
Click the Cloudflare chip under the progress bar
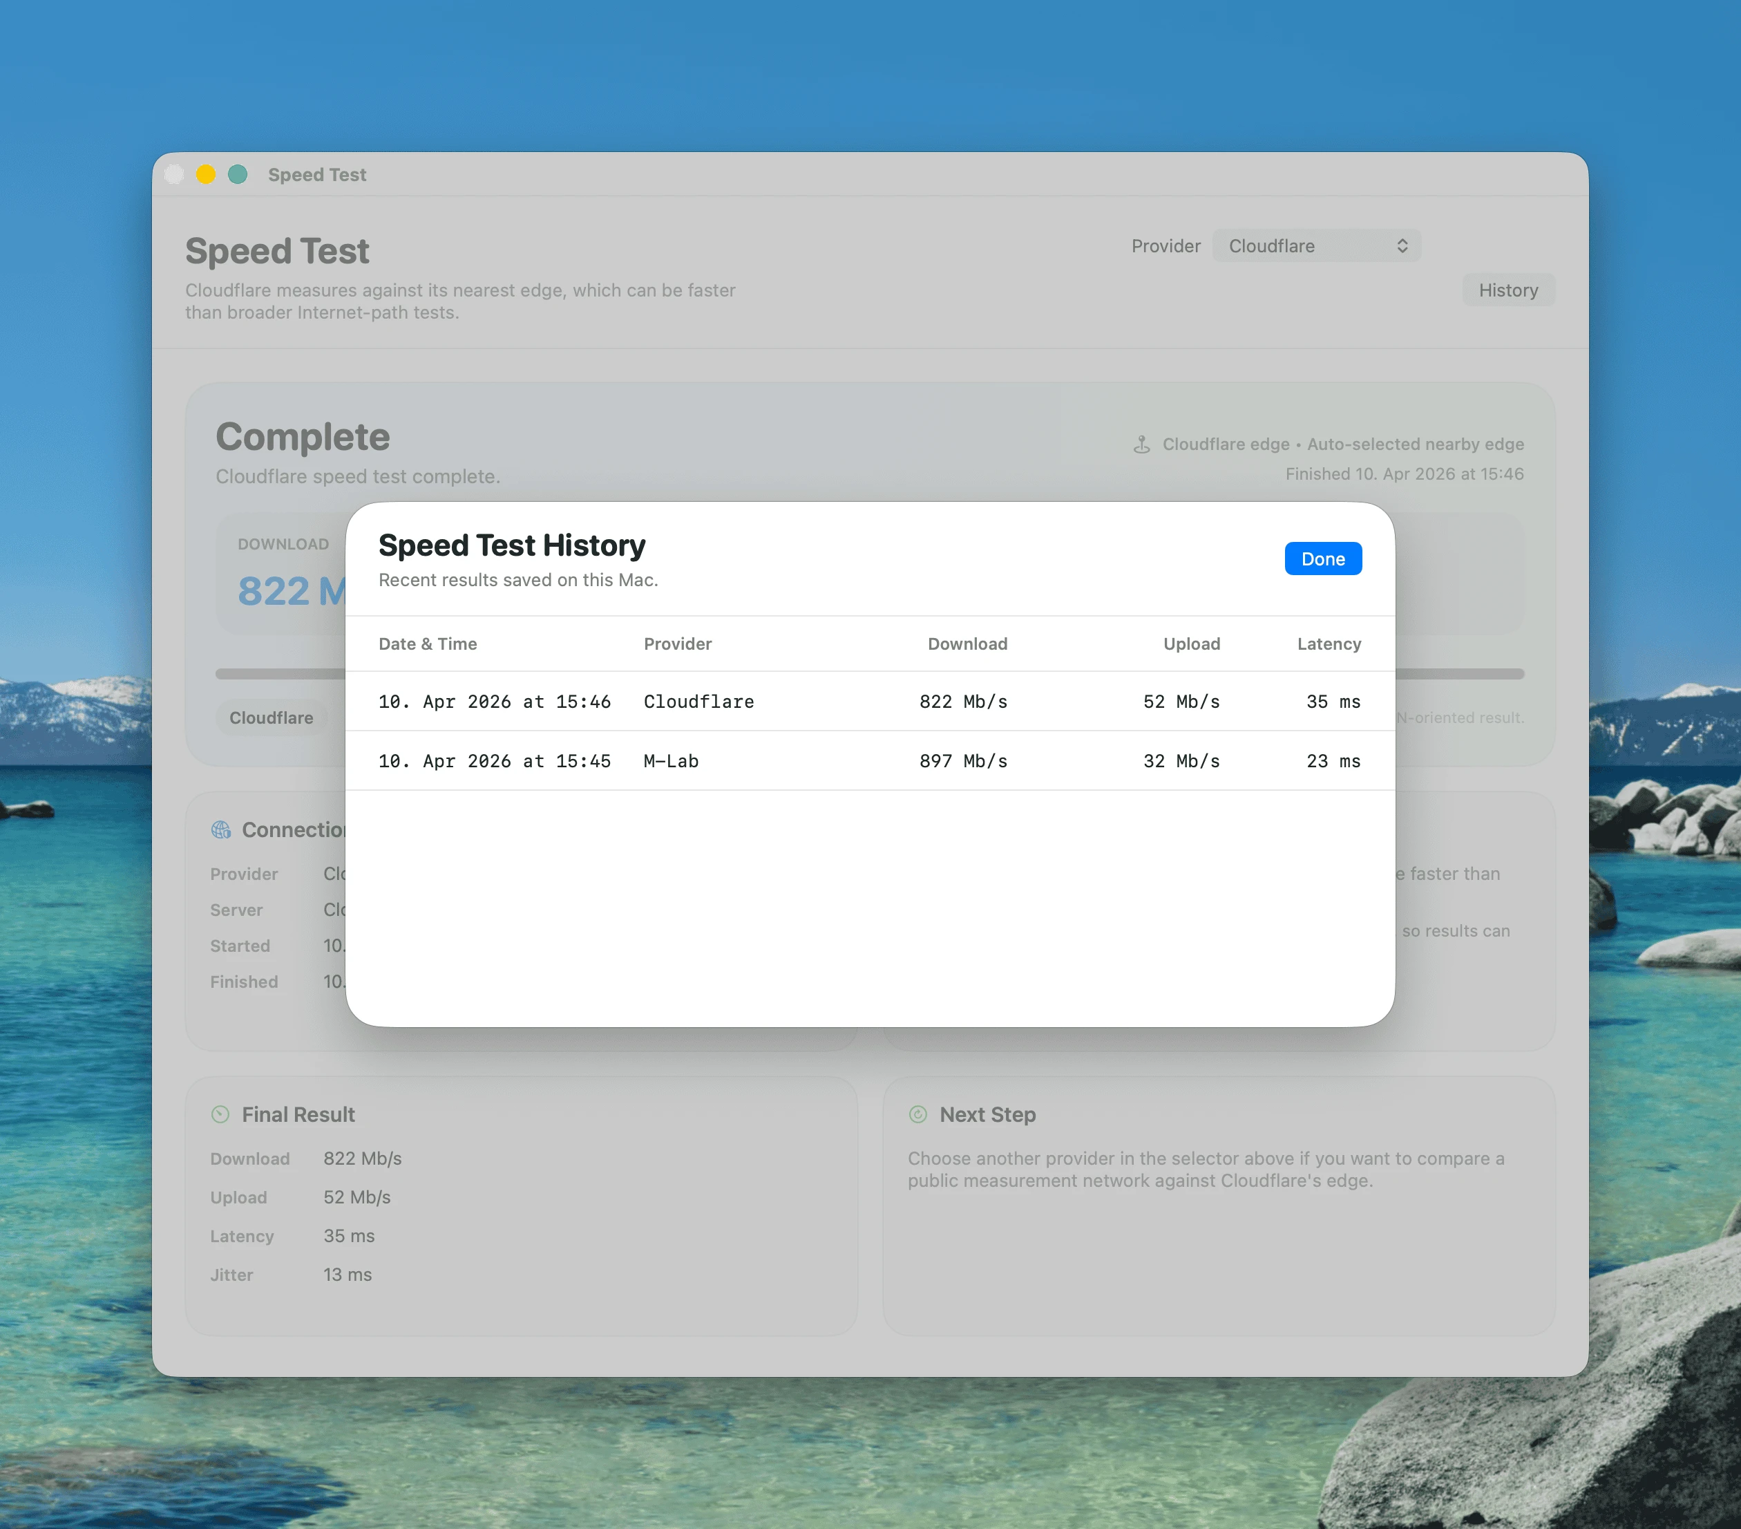(271, 717)
